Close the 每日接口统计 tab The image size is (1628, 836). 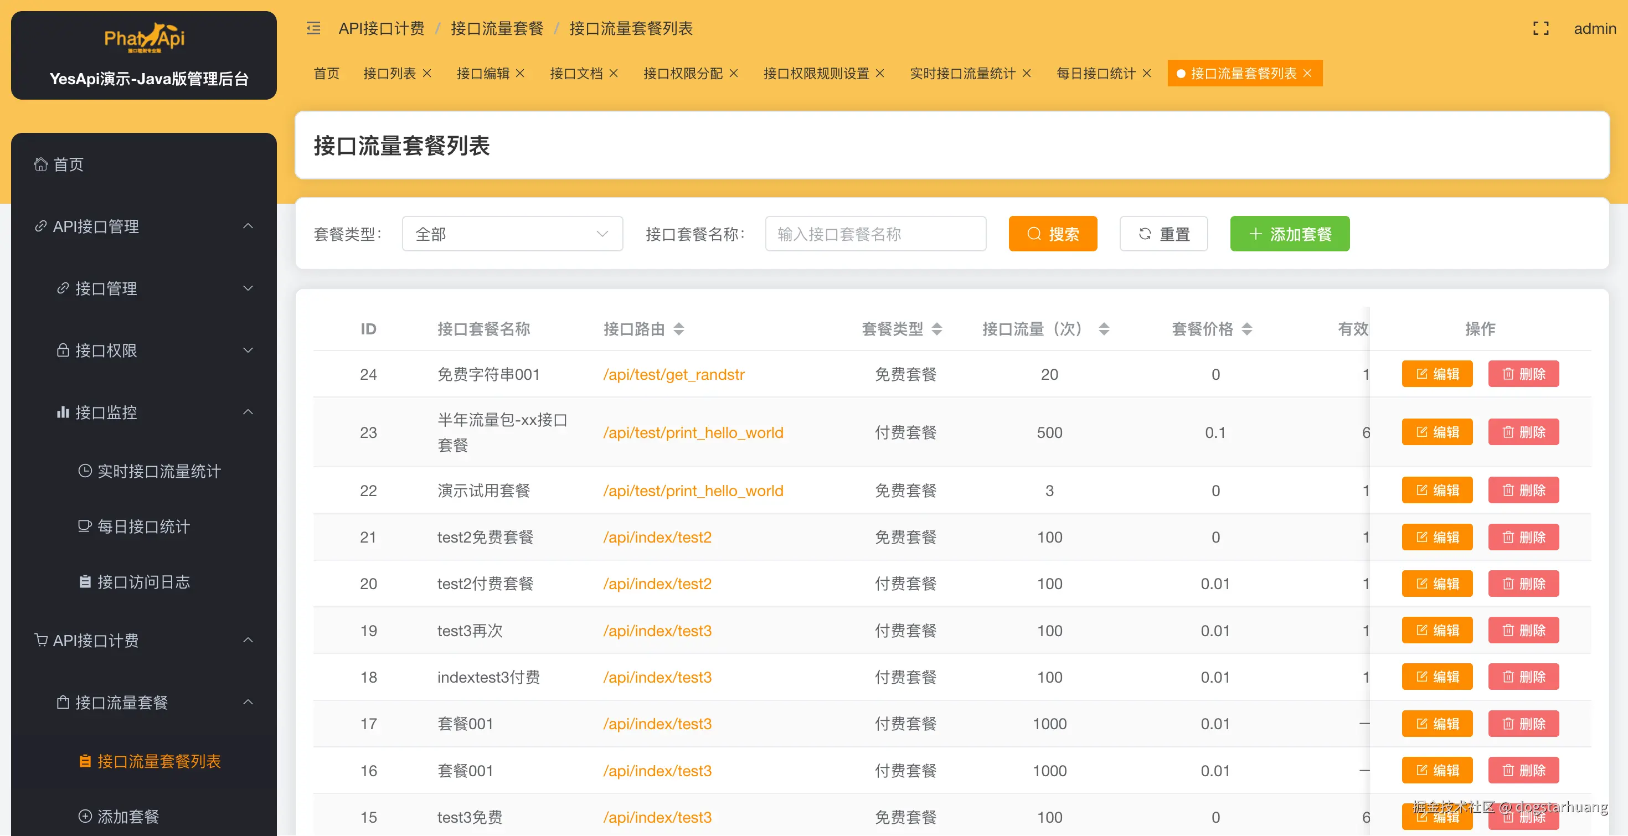click(1147, 73)
